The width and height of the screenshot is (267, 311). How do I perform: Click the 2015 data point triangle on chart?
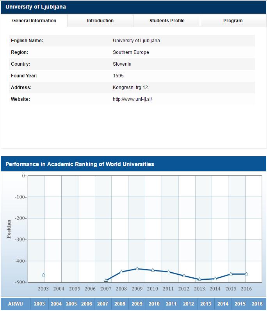click(231, 274)
